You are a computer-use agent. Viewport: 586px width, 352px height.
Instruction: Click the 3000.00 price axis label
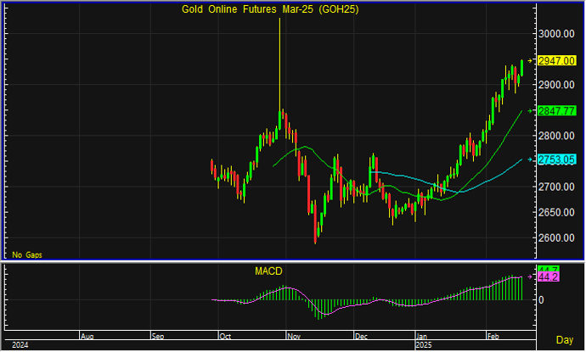(x=556, y=34)
